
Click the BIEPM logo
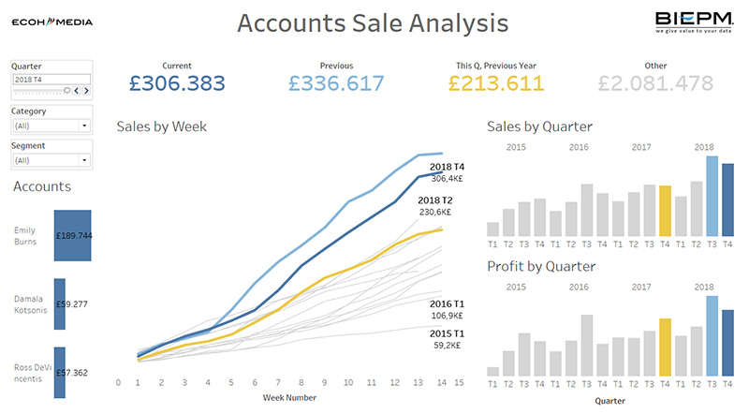pos(694,22)
